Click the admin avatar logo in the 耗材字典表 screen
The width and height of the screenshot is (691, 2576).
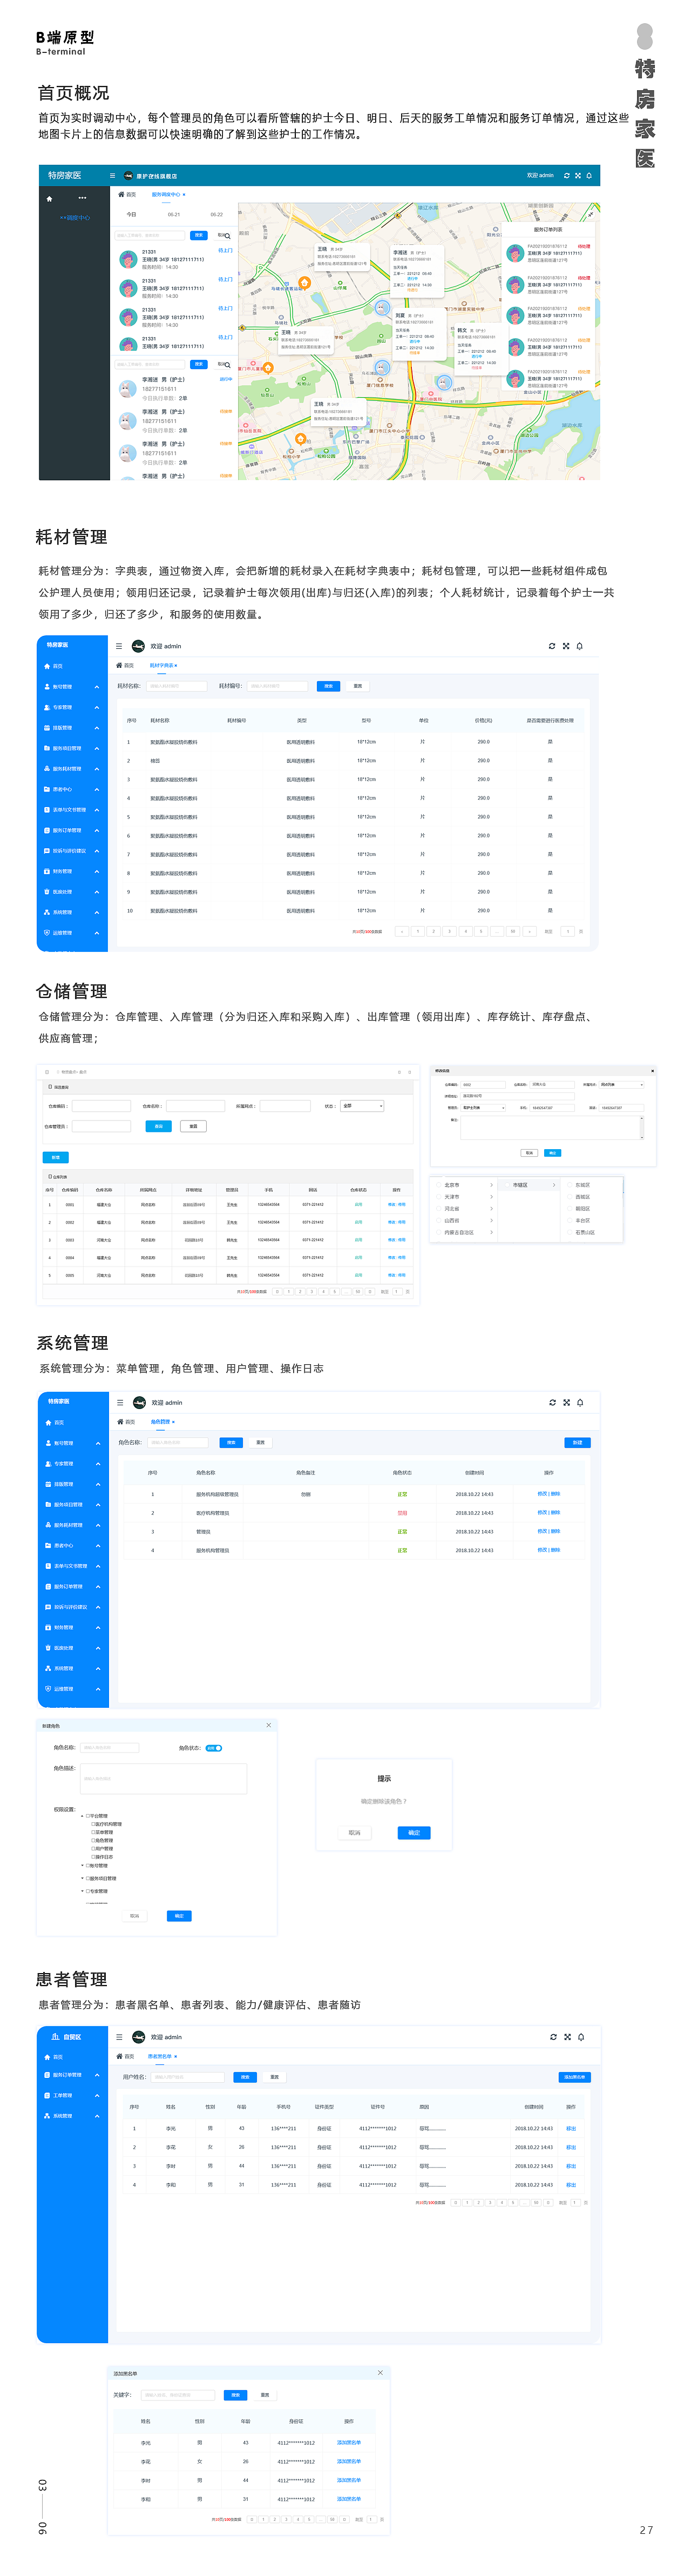click(139, 646)
